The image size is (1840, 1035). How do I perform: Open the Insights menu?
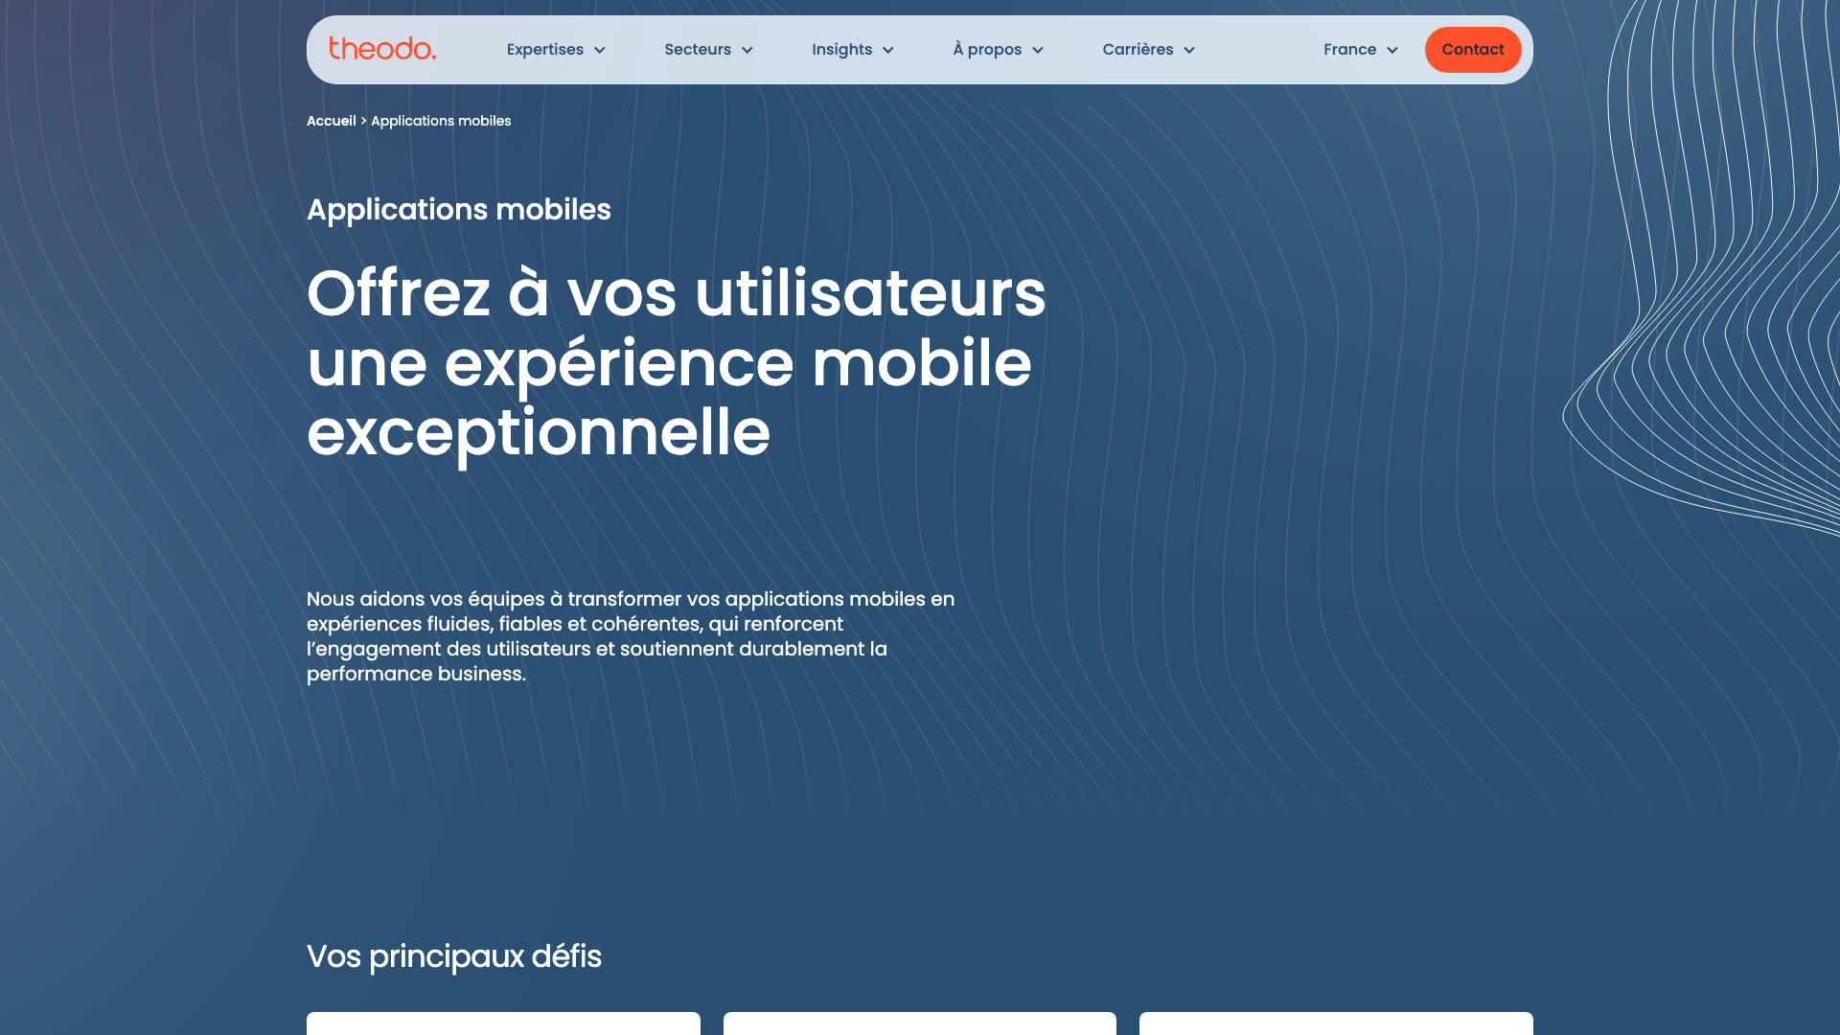(841, 50)
